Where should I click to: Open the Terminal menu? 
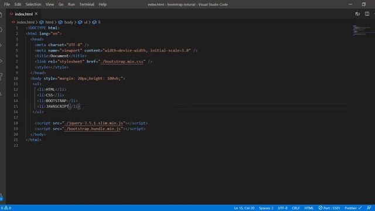pyautogui.click(x=87, y=4)
